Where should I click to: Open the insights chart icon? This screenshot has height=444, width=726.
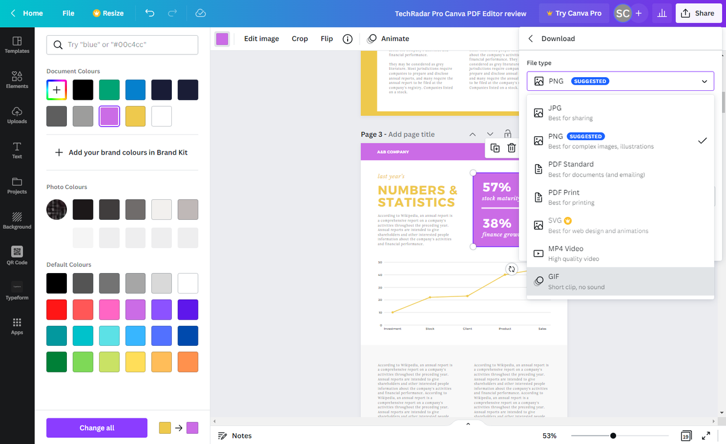[661, 13]
